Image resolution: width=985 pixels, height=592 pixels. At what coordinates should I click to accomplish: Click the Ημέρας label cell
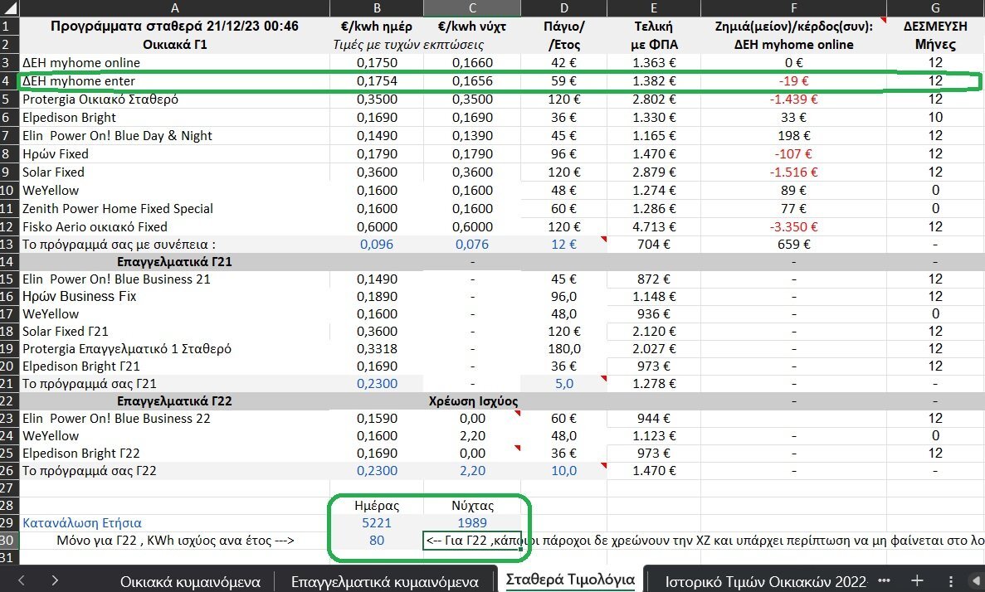point(377,506)
